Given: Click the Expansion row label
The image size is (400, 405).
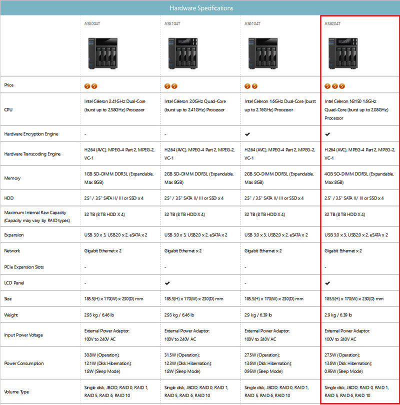Looking at the screenshot, I should pos(14,235).
